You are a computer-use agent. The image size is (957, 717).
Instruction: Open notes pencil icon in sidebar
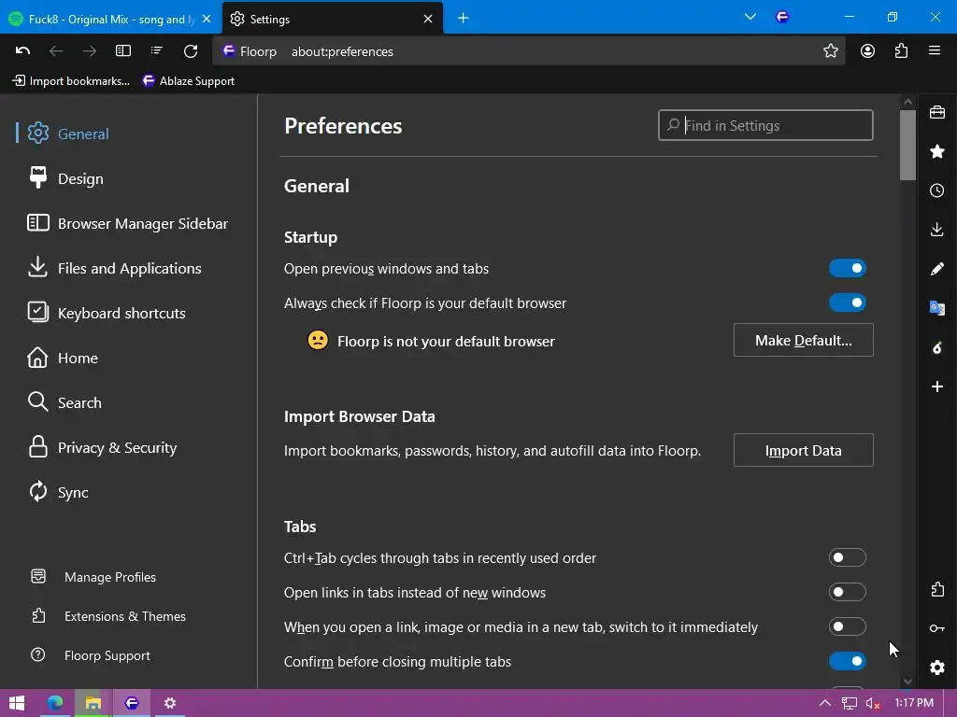[936, 269]
